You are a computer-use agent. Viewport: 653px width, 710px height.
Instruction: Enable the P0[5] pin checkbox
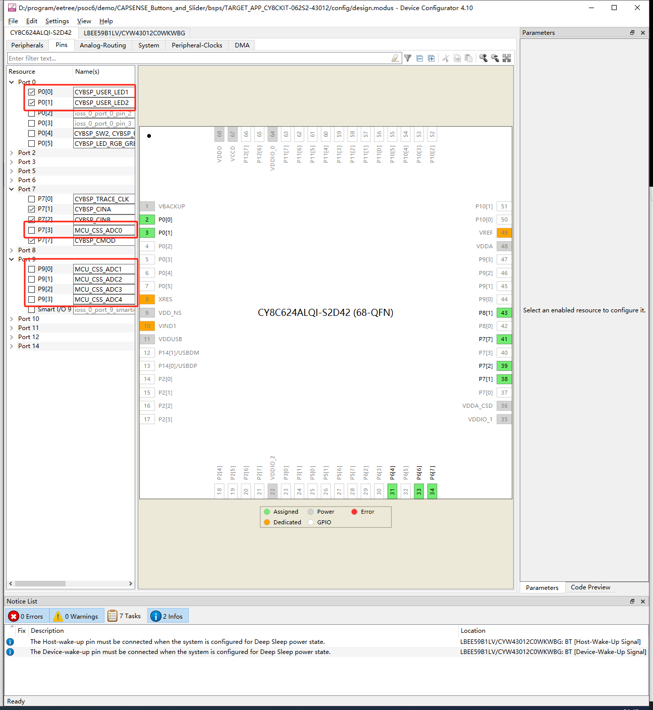tap(32, 143)
